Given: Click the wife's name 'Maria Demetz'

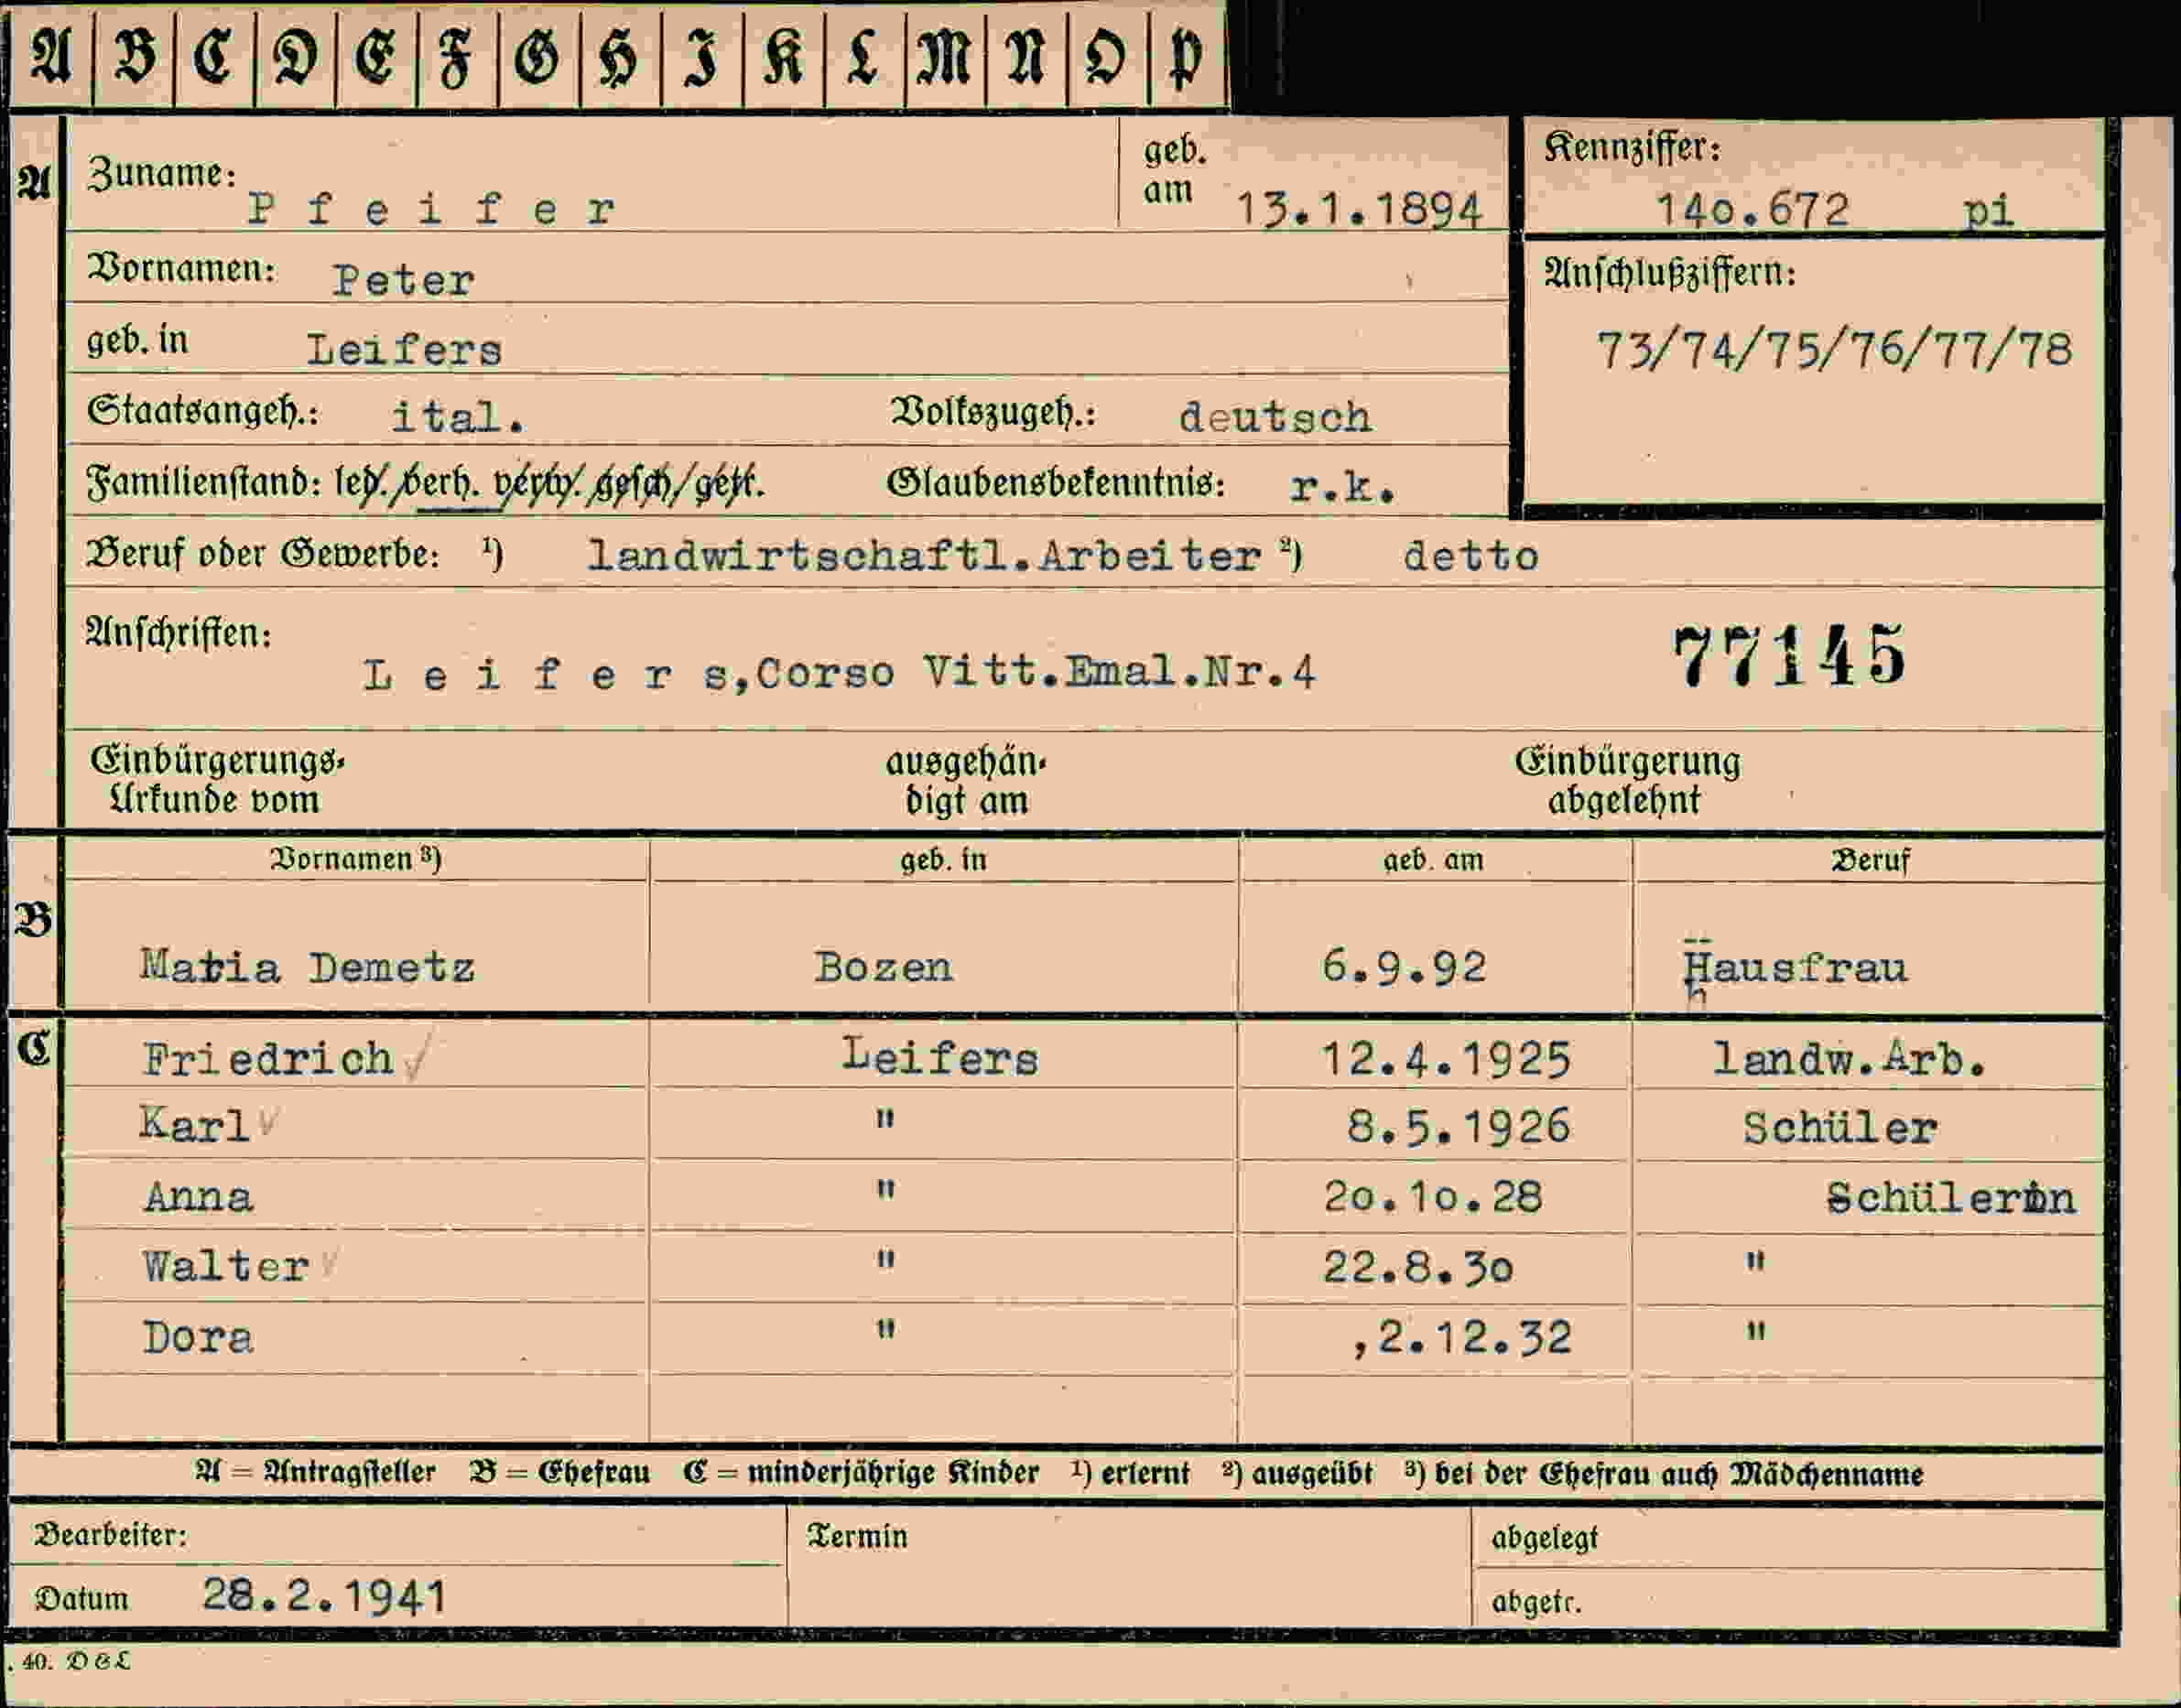Looking at the screenshot, I should click(307, 967).
